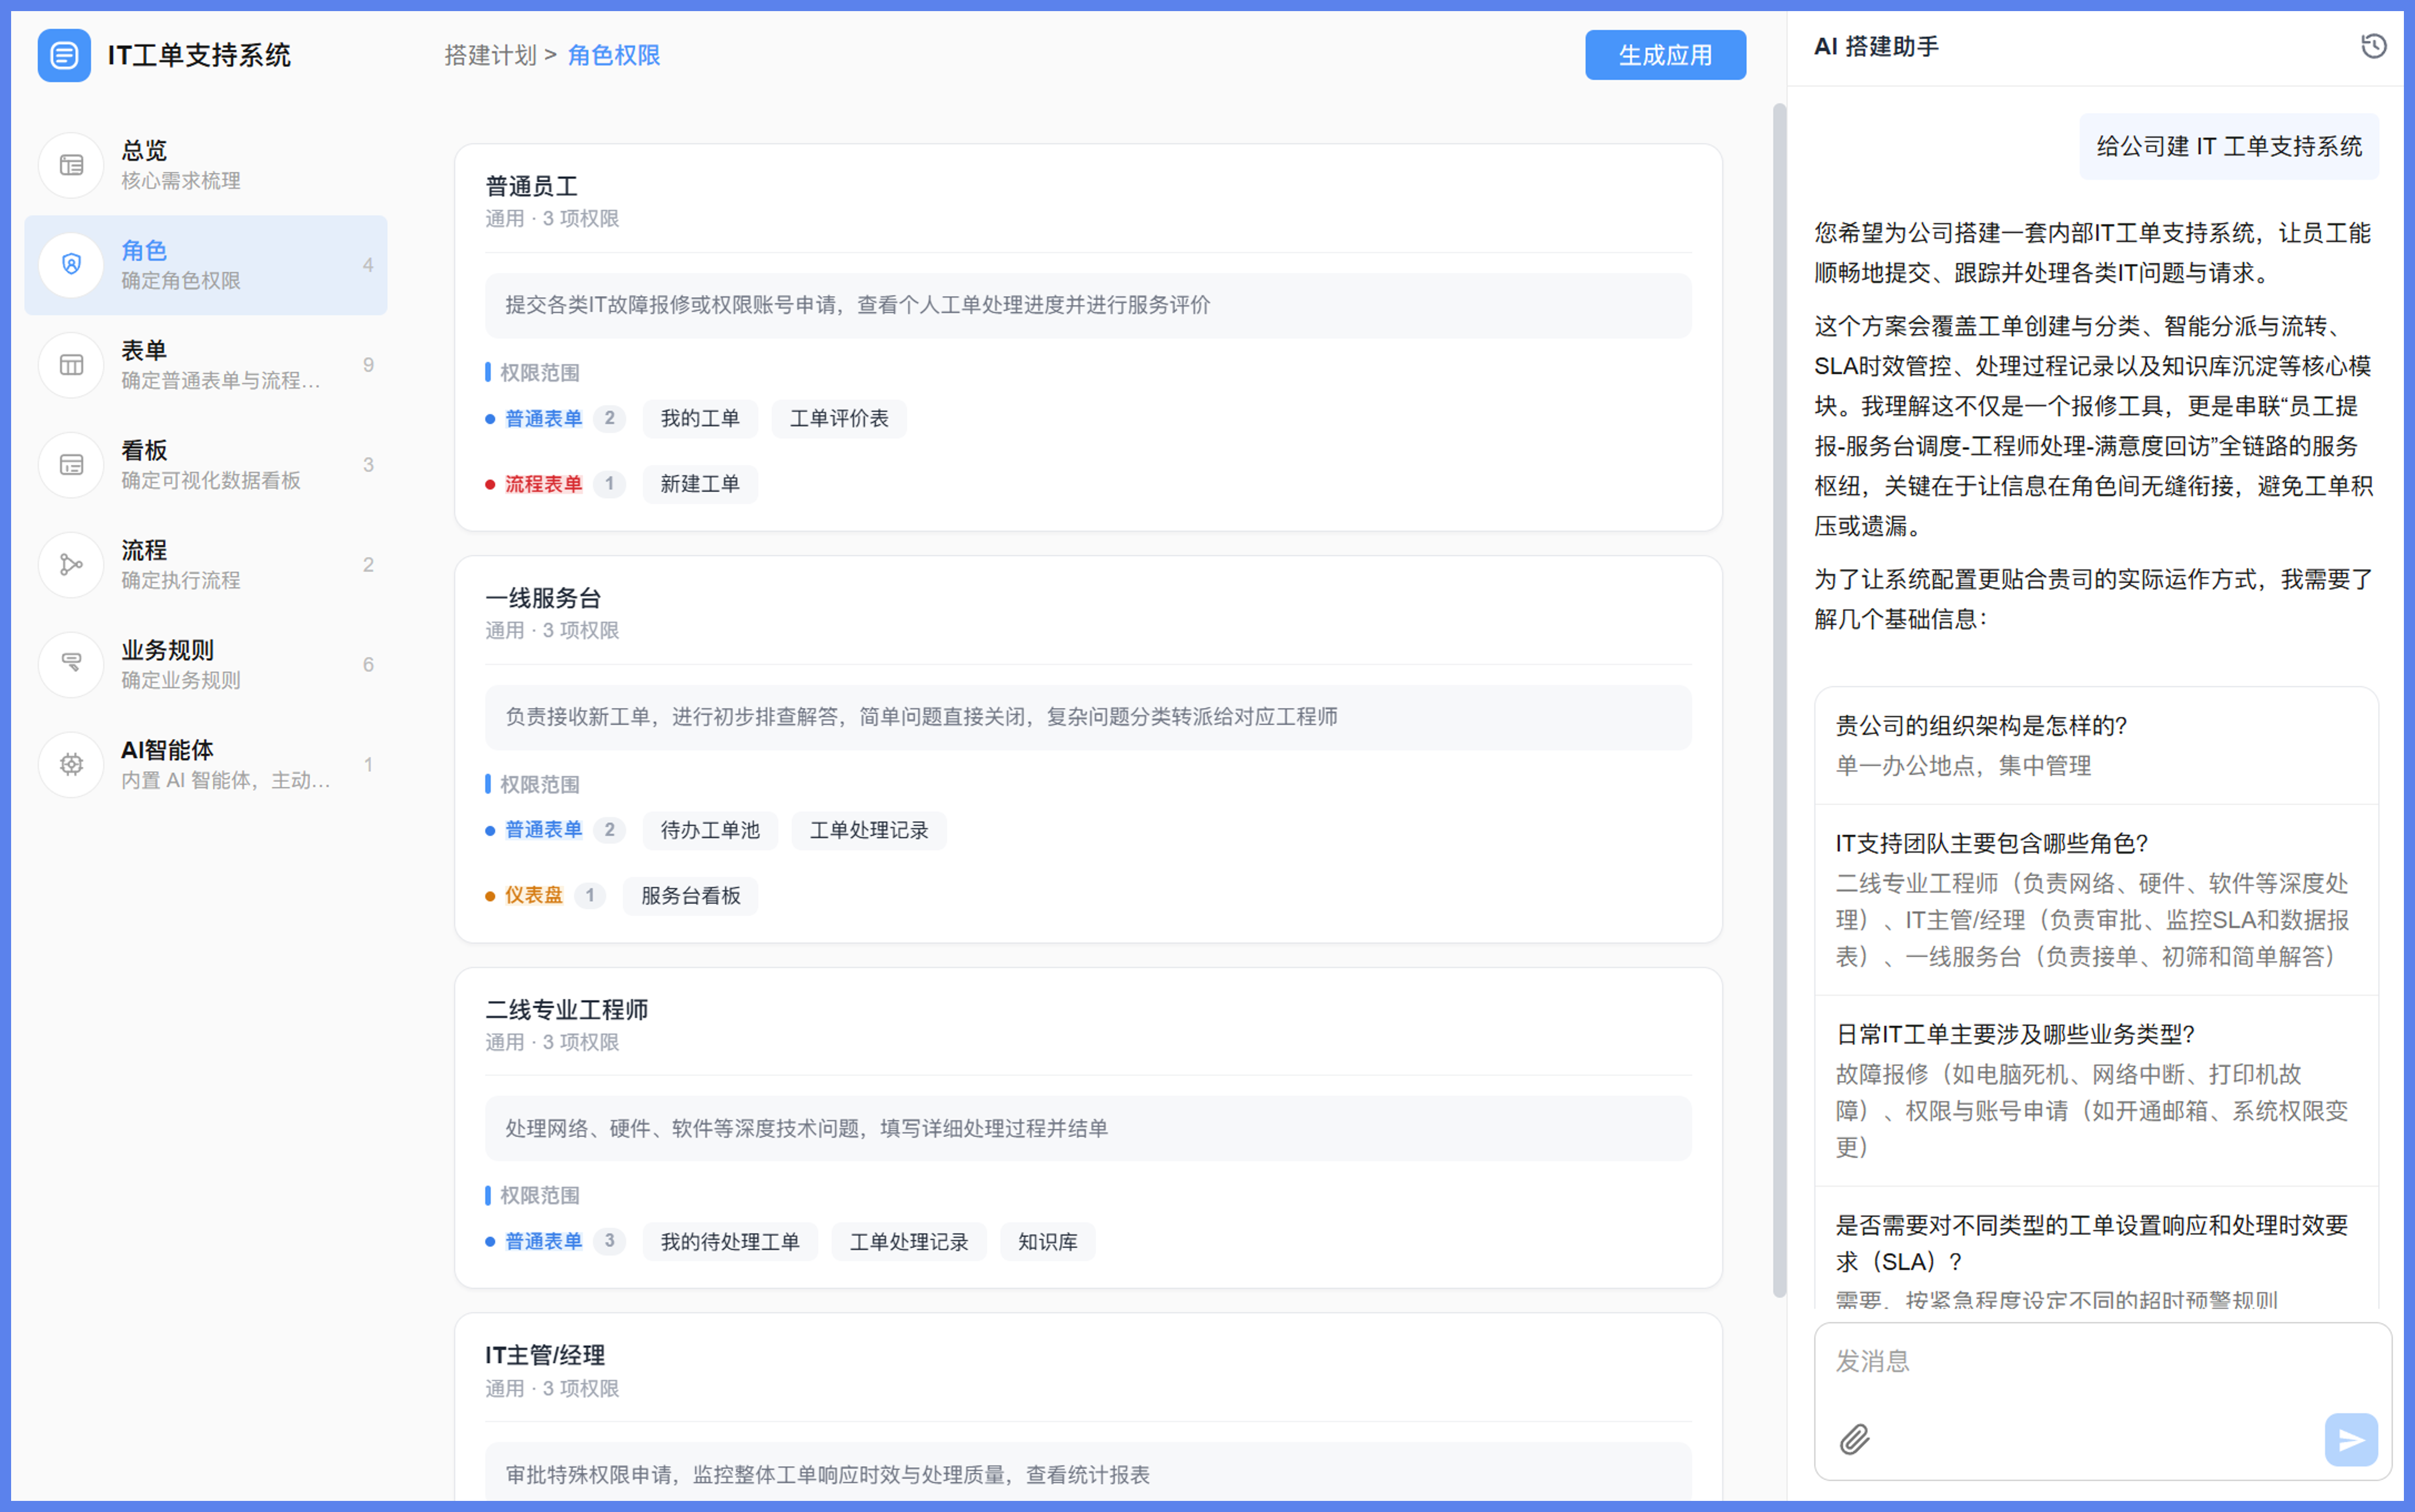Send message with the paper plane icon

coord(2351,1439)
